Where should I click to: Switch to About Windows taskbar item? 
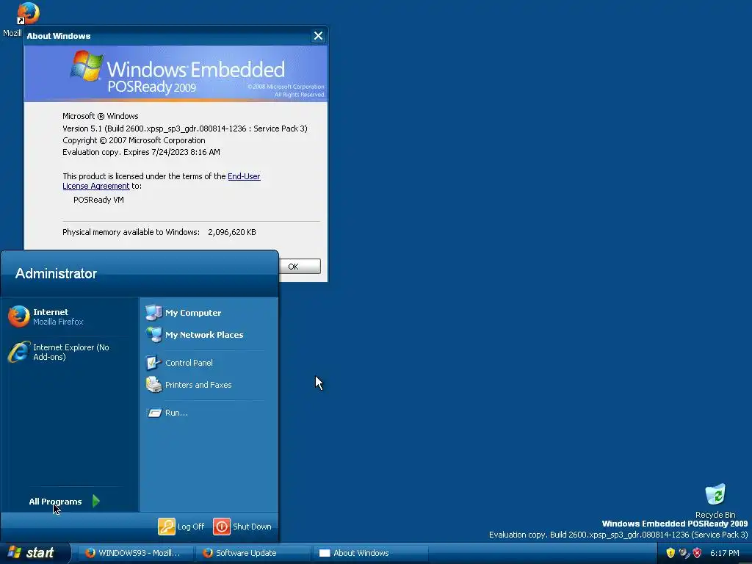[x=371, y=553]
